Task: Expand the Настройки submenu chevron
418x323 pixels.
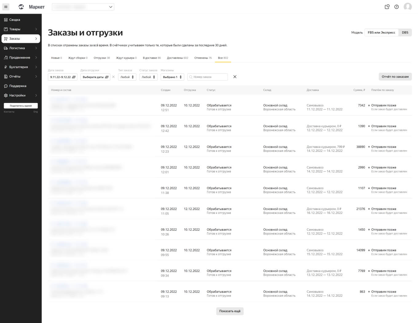Action: coord(36,96)
